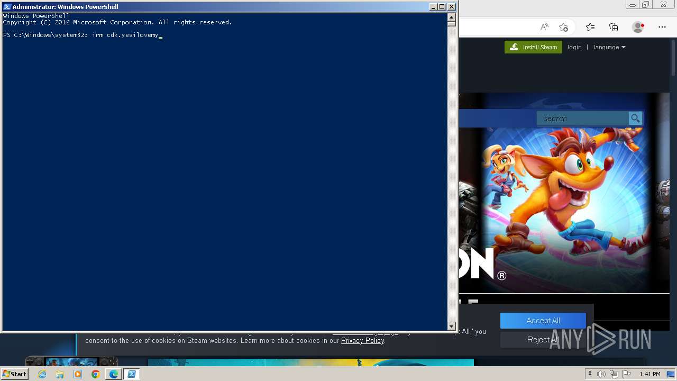Minimize the PowerShell window

(434, 7)
